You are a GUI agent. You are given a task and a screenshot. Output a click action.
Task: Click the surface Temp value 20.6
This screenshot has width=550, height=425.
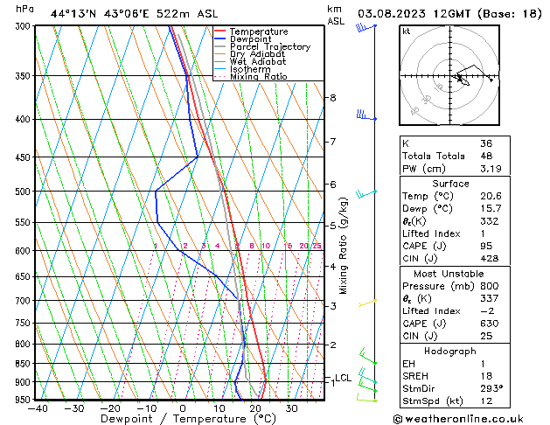point(491,196)
